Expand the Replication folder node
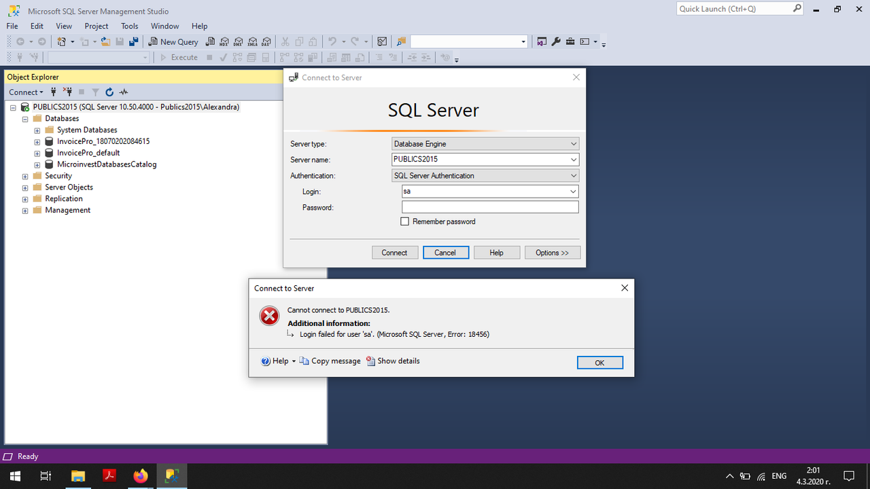Screen dimensions: 870x489 [25, 200]
